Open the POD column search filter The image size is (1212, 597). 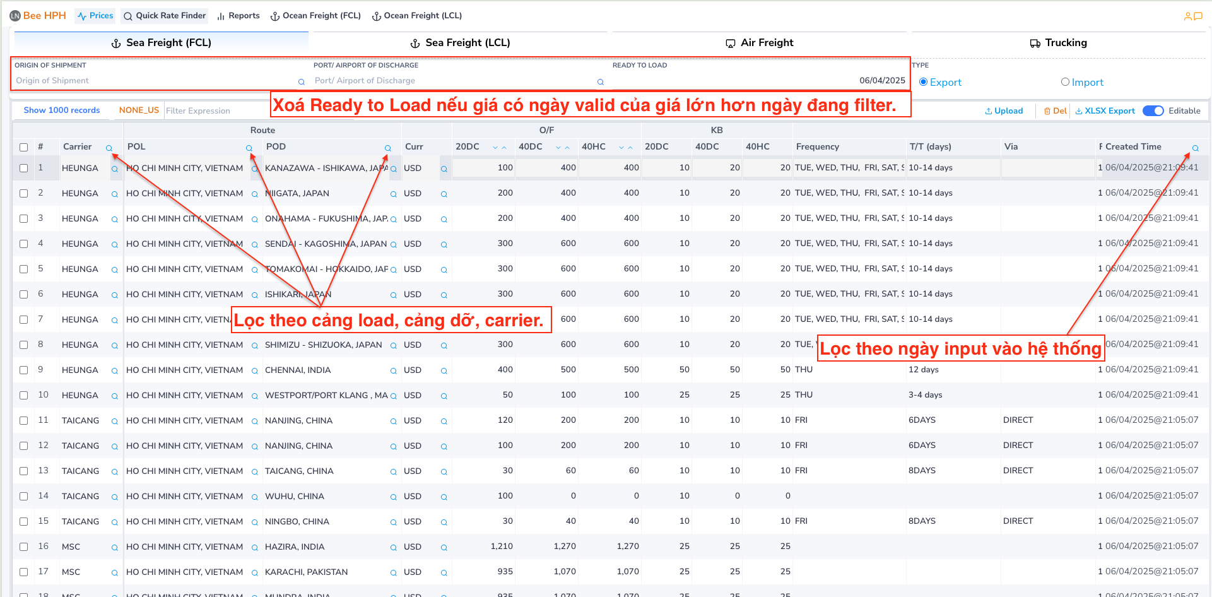(387, 147)
